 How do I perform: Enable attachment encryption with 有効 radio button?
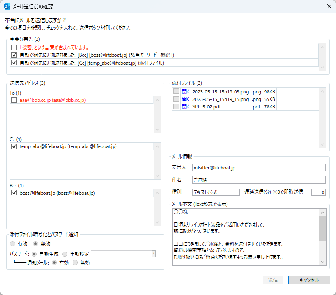[x=13, y=244]
